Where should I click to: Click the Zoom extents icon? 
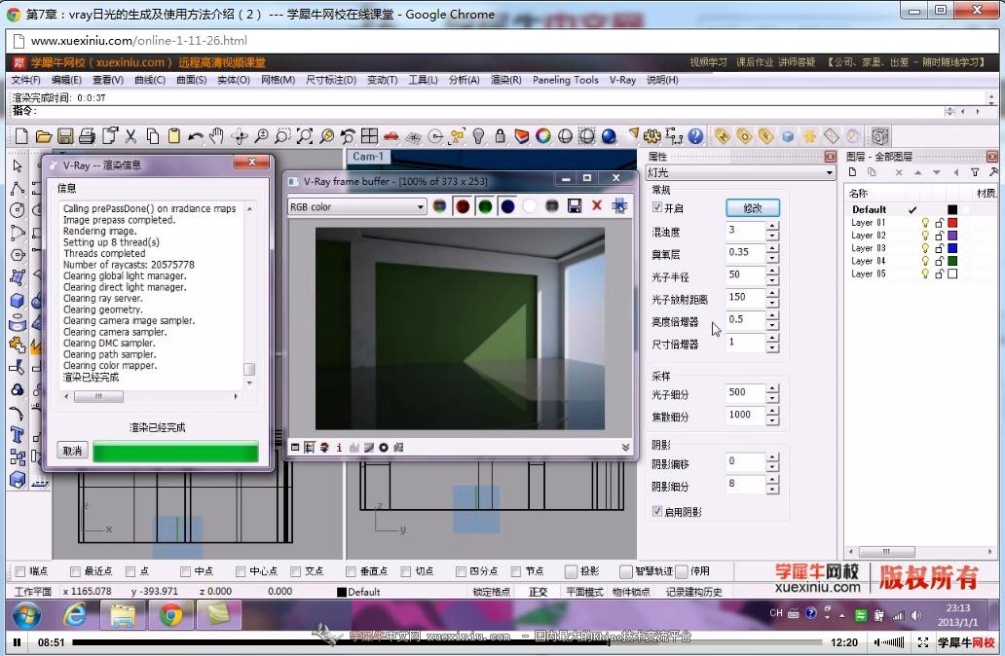tap(305, 136)
